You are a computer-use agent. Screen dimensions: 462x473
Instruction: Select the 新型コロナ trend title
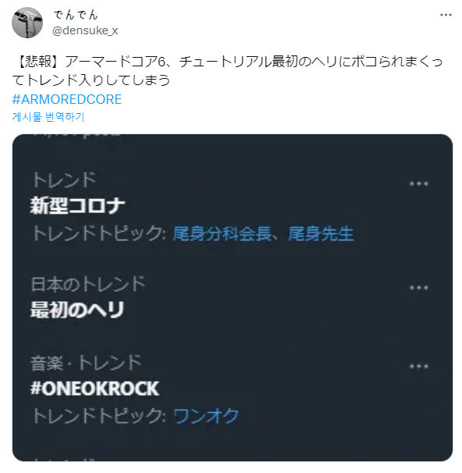tap(77, 206)
